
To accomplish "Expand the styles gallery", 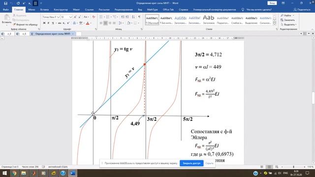I will tap(275, 24).
